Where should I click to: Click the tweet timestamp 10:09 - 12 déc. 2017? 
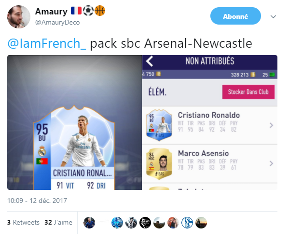[x=37, y=201]
